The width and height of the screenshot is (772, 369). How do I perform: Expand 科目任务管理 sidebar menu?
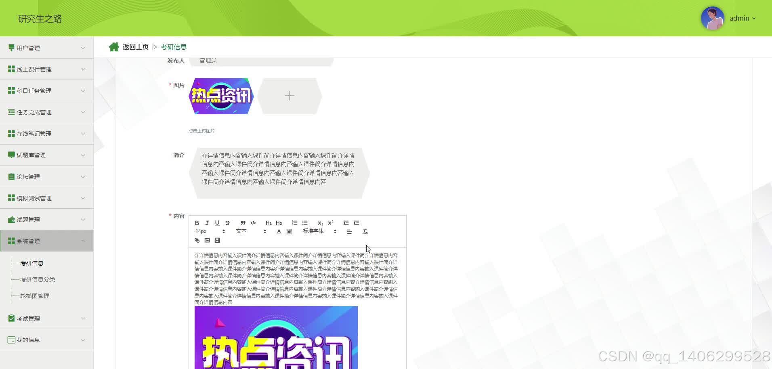point(47,90)
